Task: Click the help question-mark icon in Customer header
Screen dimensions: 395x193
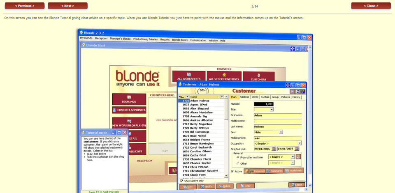Action: 303,92
